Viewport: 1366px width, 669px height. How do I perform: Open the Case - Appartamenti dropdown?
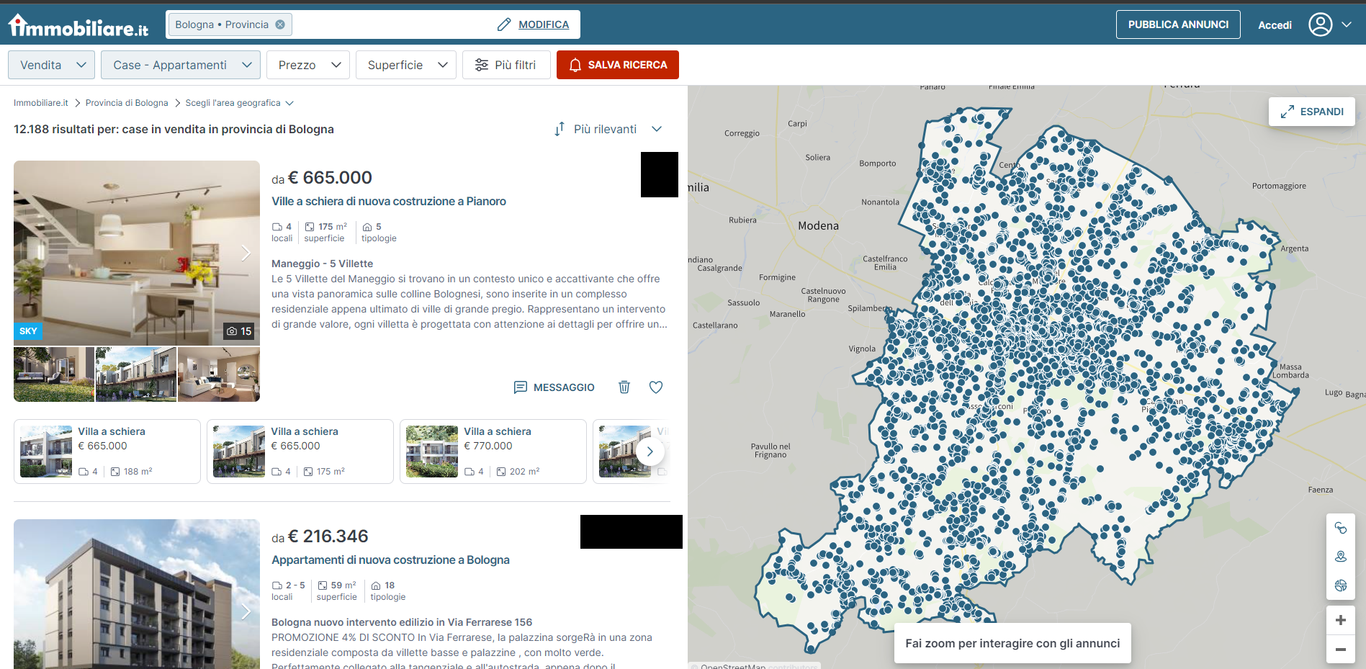(181, 65)
